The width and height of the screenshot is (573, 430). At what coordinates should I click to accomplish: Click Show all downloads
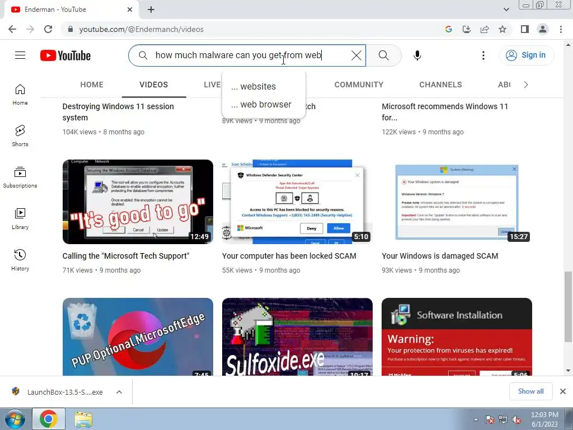530,391
